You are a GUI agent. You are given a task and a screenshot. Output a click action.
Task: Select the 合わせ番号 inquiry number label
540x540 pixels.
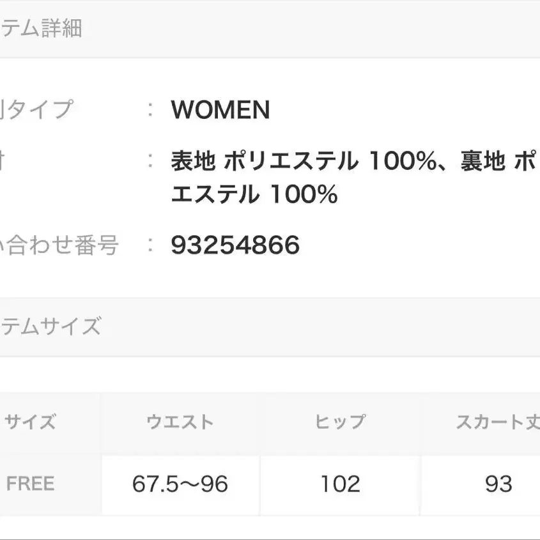pos(59,245)
